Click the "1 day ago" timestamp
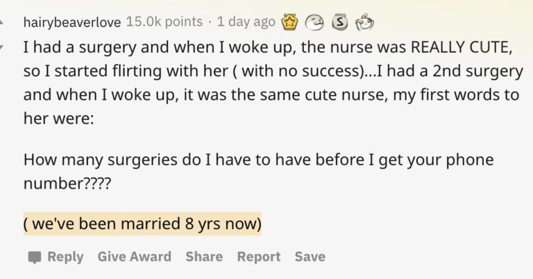Viewport: 533px width, 279px height. click(x=246, y=22)
